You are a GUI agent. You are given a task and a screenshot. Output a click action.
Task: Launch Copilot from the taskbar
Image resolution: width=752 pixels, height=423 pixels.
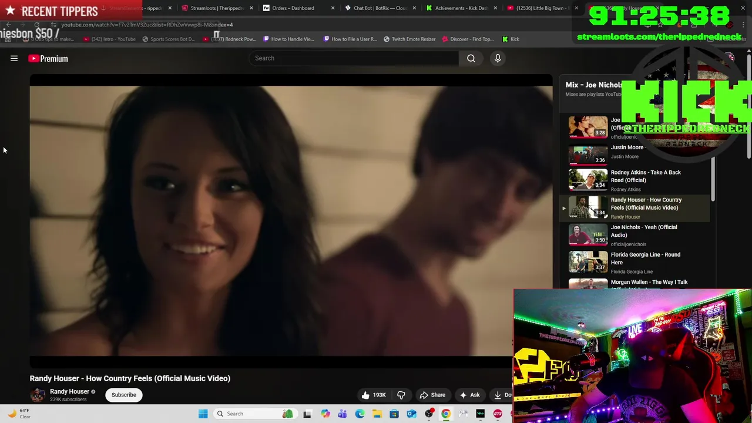pos(325,414)
